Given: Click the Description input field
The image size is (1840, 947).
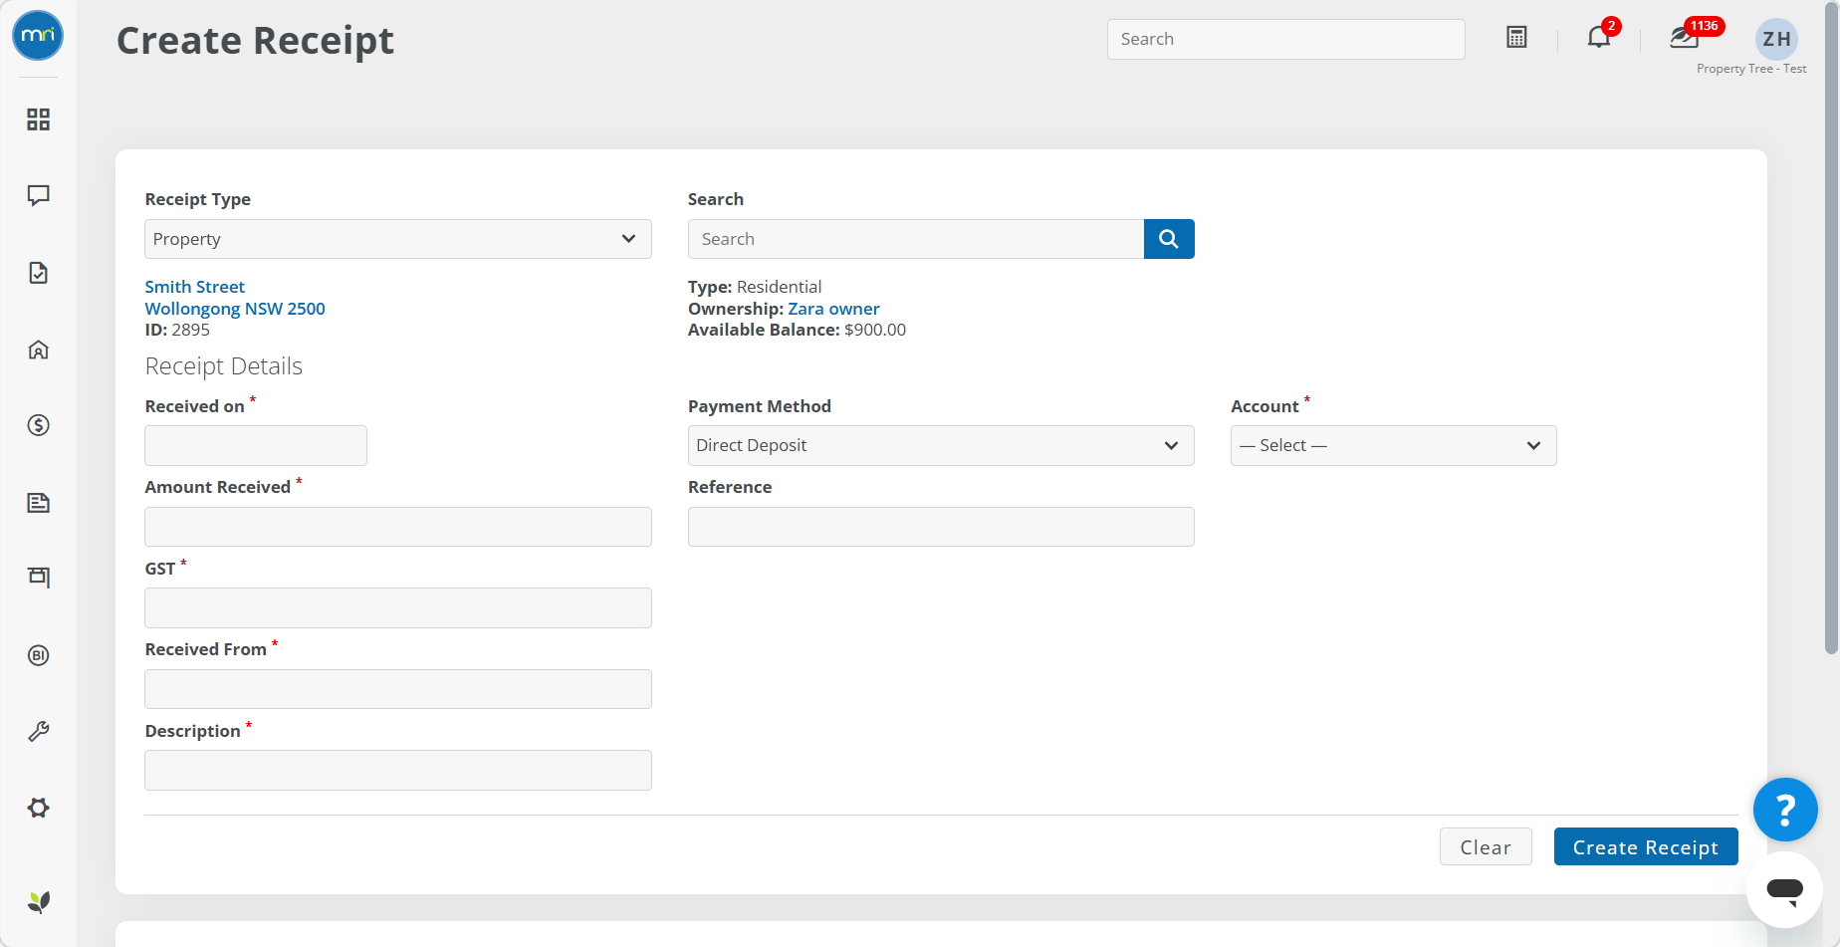Looking at the screenshot, I should tap(398, 770).
